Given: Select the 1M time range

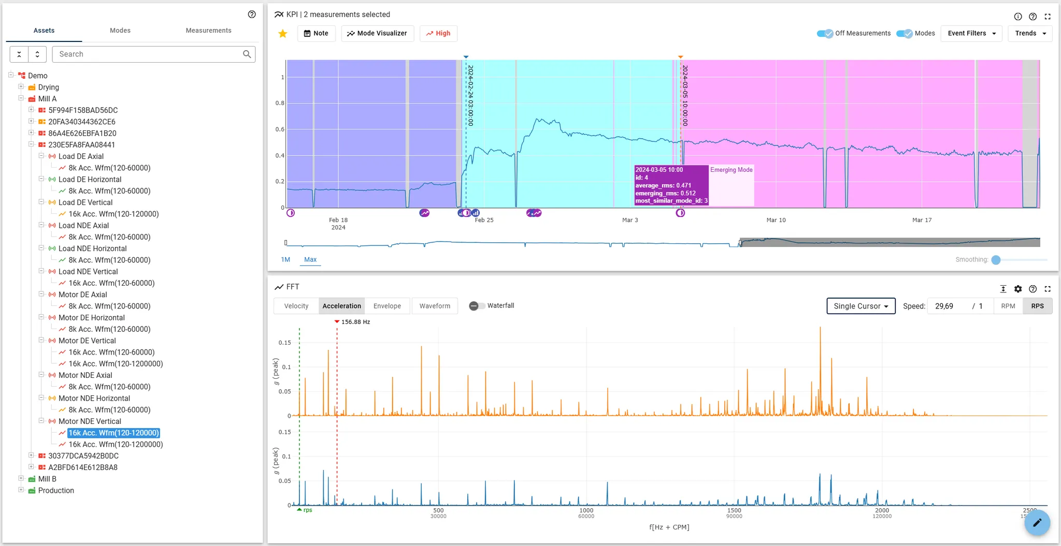Looking at the screenshot, I should [285, 259].
